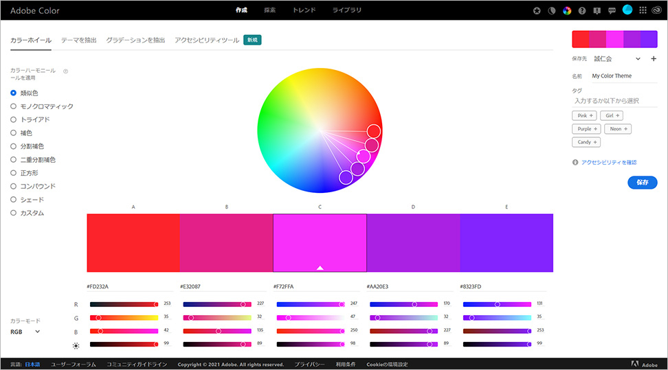Open コミュニティガイドライン footer link

click(137, 365)
